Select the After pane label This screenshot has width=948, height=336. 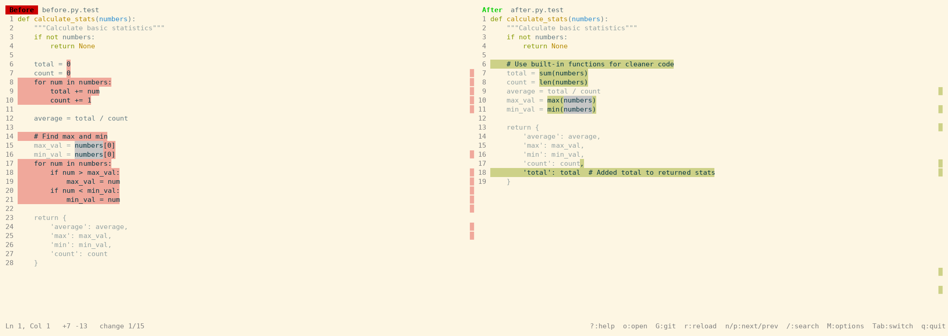point(492,10)
